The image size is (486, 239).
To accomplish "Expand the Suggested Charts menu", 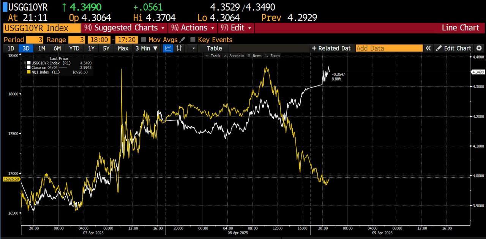I will [125, 28].
